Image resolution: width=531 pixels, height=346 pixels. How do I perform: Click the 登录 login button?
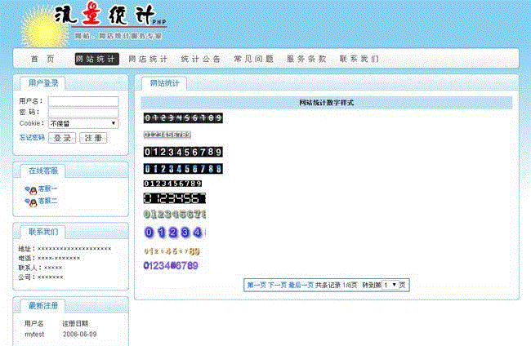click(62, 138)
